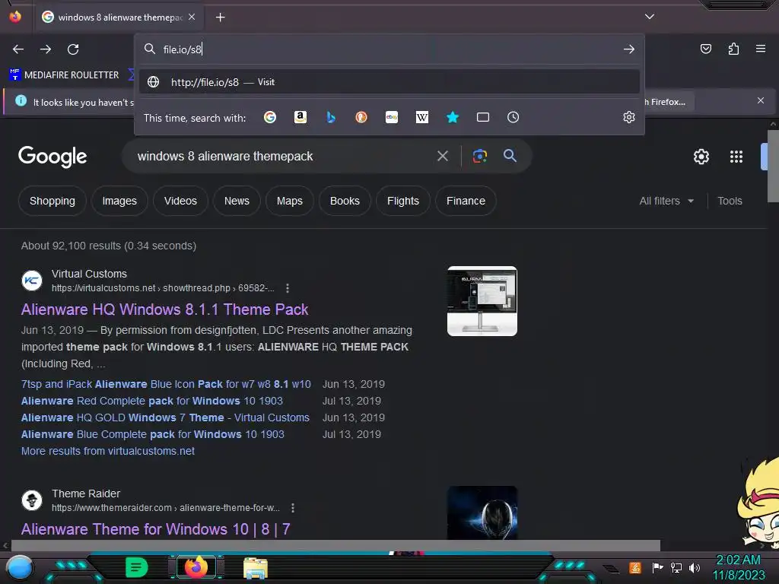Open Alienware HQ GOLD Windows 7 Theme link
This screenshot has height=584, width=779.
point(165,417)
